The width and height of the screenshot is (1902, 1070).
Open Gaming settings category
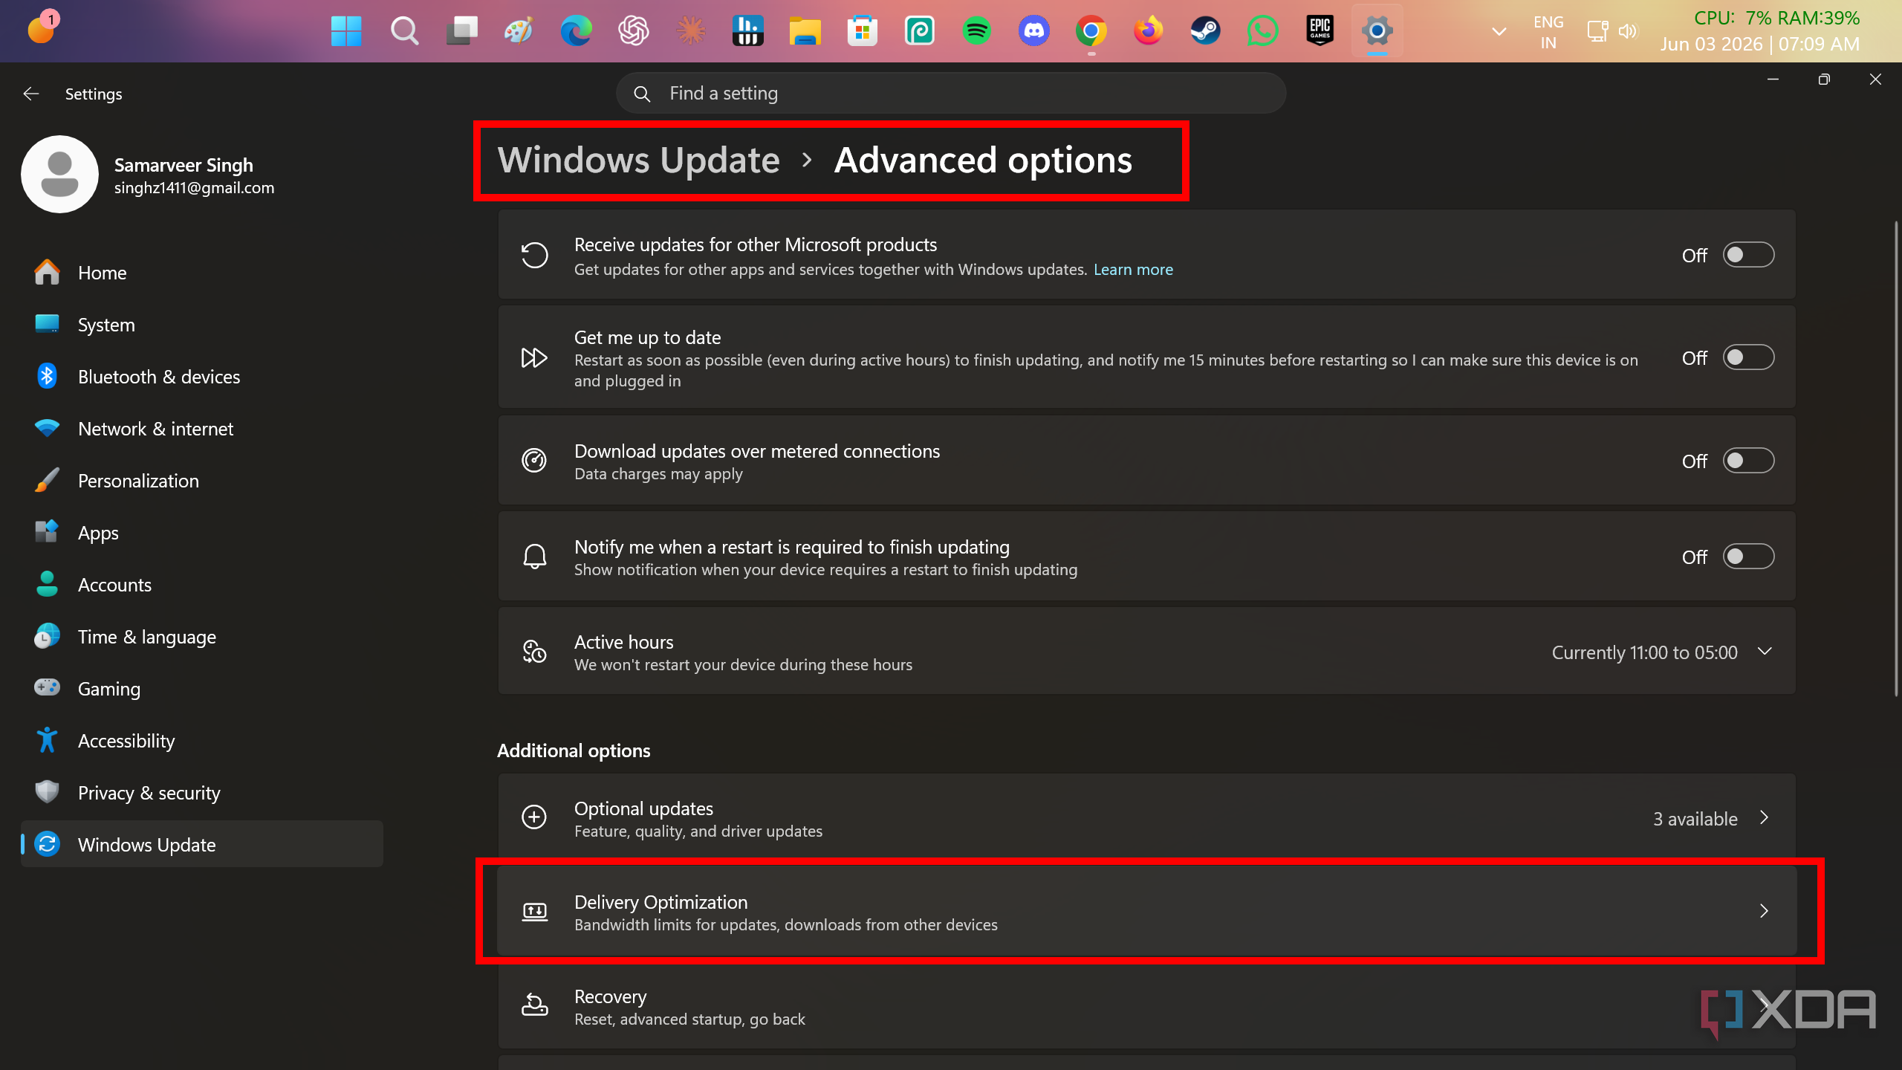(x=202, y=689)
